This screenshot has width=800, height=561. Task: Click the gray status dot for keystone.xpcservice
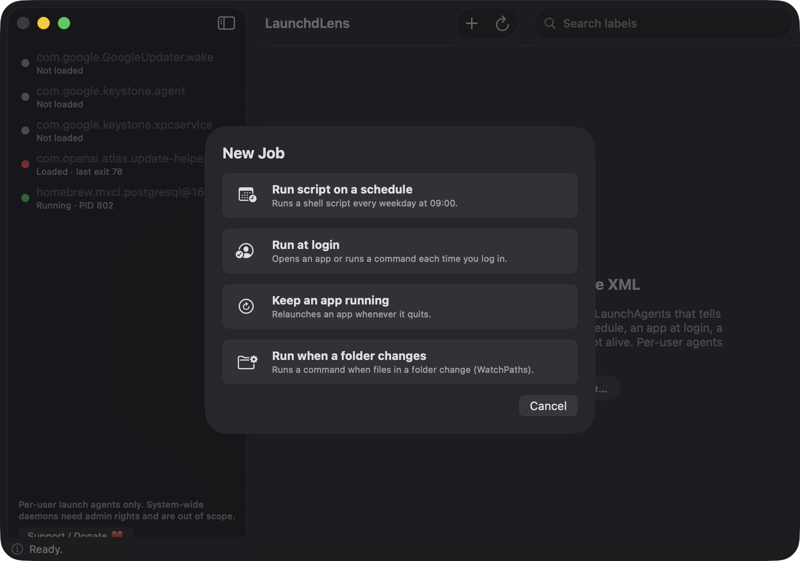25,130
